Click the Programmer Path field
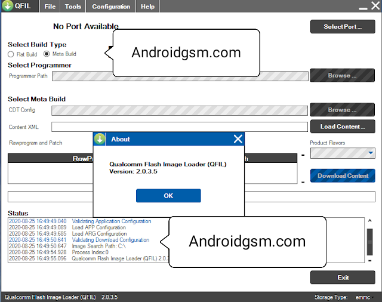 tap(180, 76)
